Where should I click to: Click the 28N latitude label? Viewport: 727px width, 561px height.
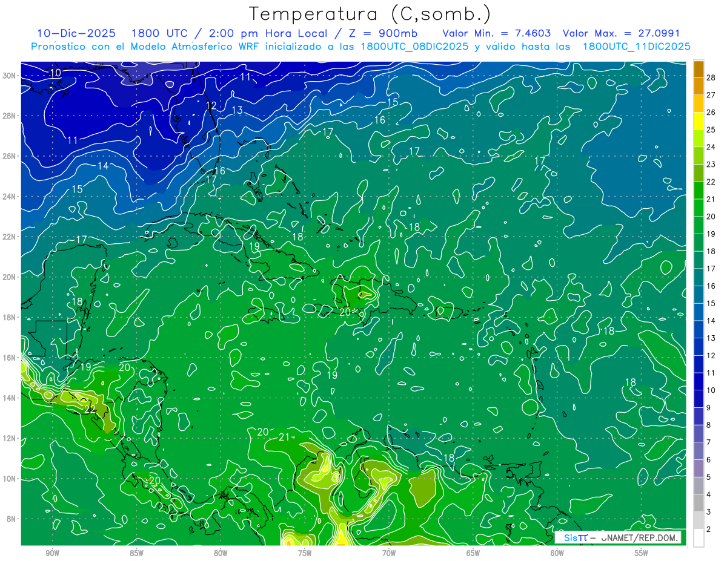coord(10,116)
